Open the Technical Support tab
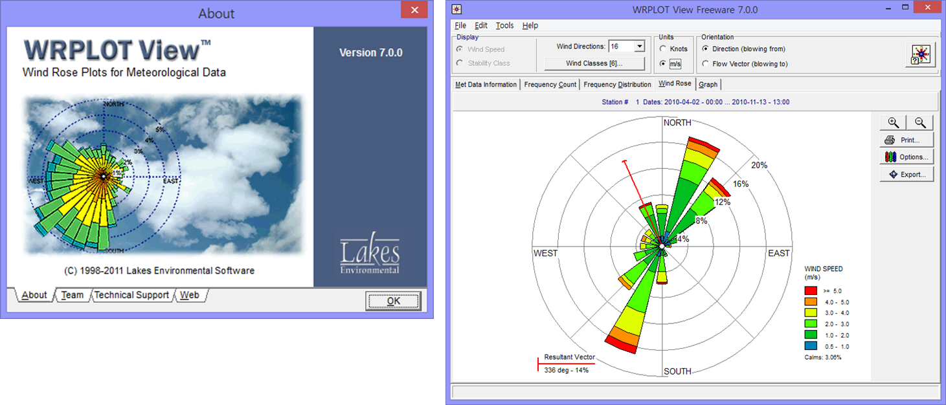Image resolution: width=946 pixels, height=405 pixels. (131, 295)
